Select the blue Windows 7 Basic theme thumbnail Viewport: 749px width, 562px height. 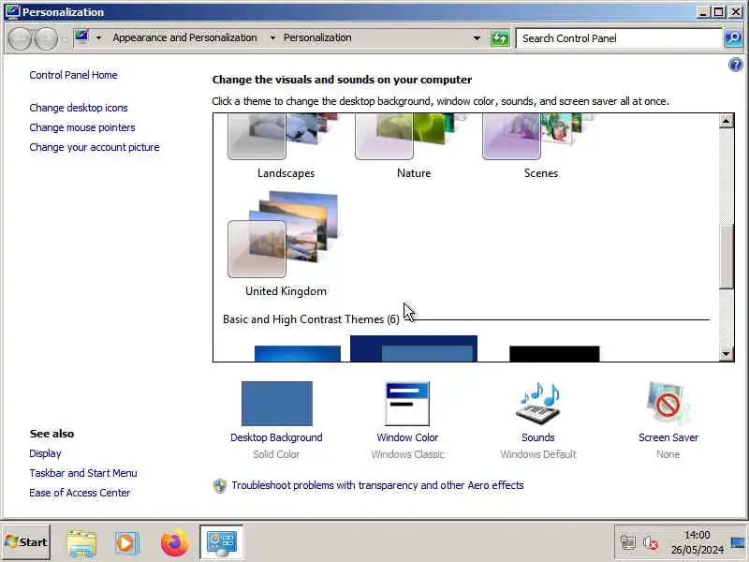point(297,354)
